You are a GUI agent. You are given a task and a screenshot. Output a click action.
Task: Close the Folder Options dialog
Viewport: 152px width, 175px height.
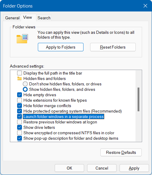coord(145,6)
